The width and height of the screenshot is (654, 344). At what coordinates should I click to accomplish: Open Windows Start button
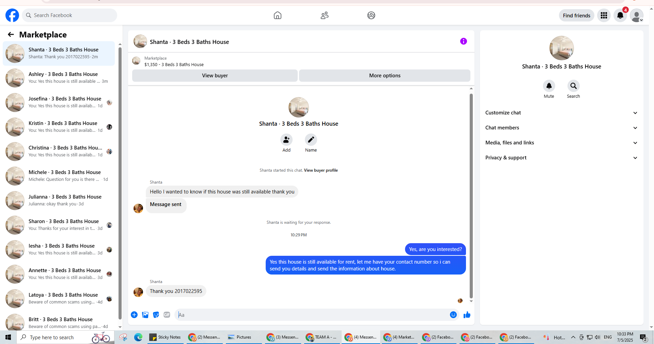(8, 337)
